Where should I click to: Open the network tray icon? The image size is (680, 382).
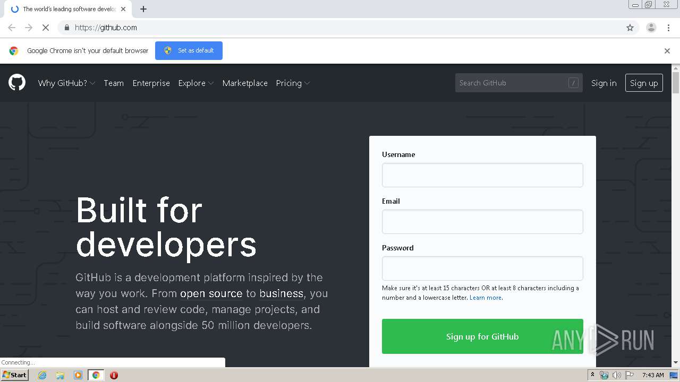click(x=604, y=375)
